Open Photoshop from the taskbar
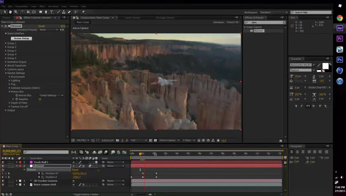This screenshot has width=346, height=196. click(339, 60)
